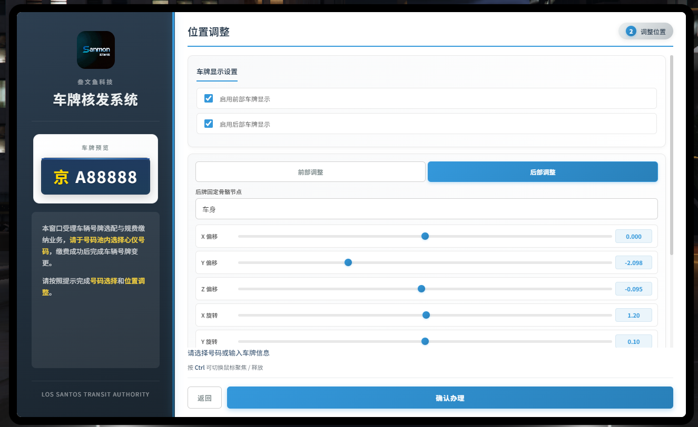Open the 后牌固定骨骼节点 dropdown showing 车身
Screen dimensions: 698x427
tap(426, 209)
